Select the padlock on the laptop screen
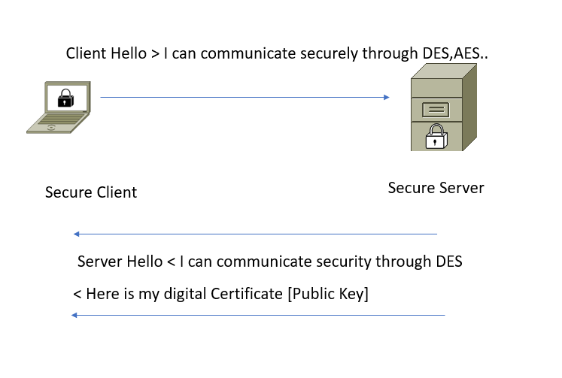 [65, 98]
